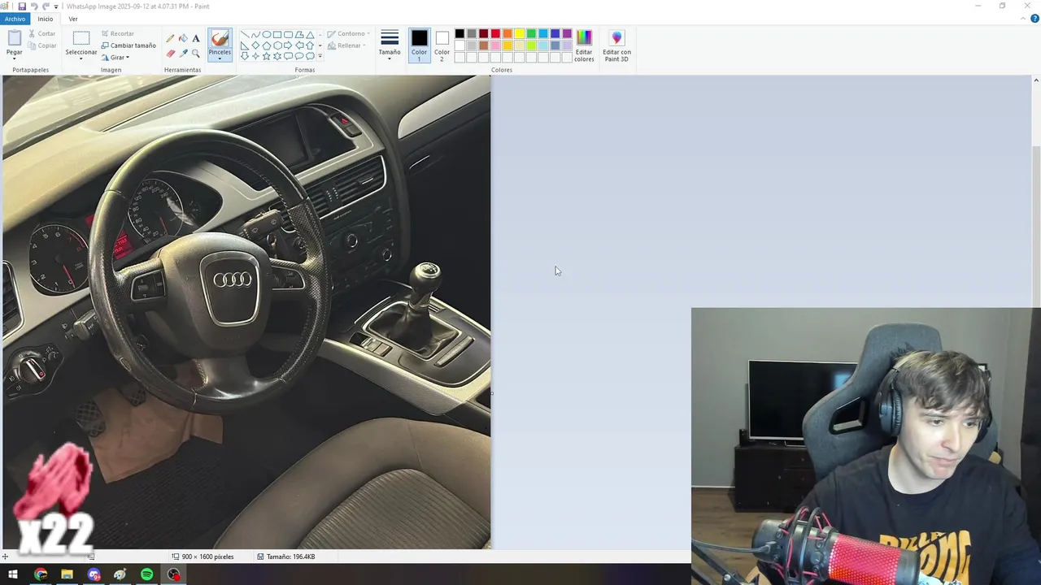Click the Copiar button
This screenshot has width=1041, height=585.
[42, 45]
